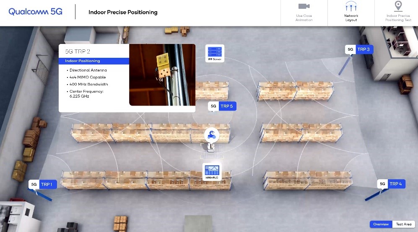Screen dimensions: 418x232
Task: Click the TRP 5 marker label
Action: point(227,106)
